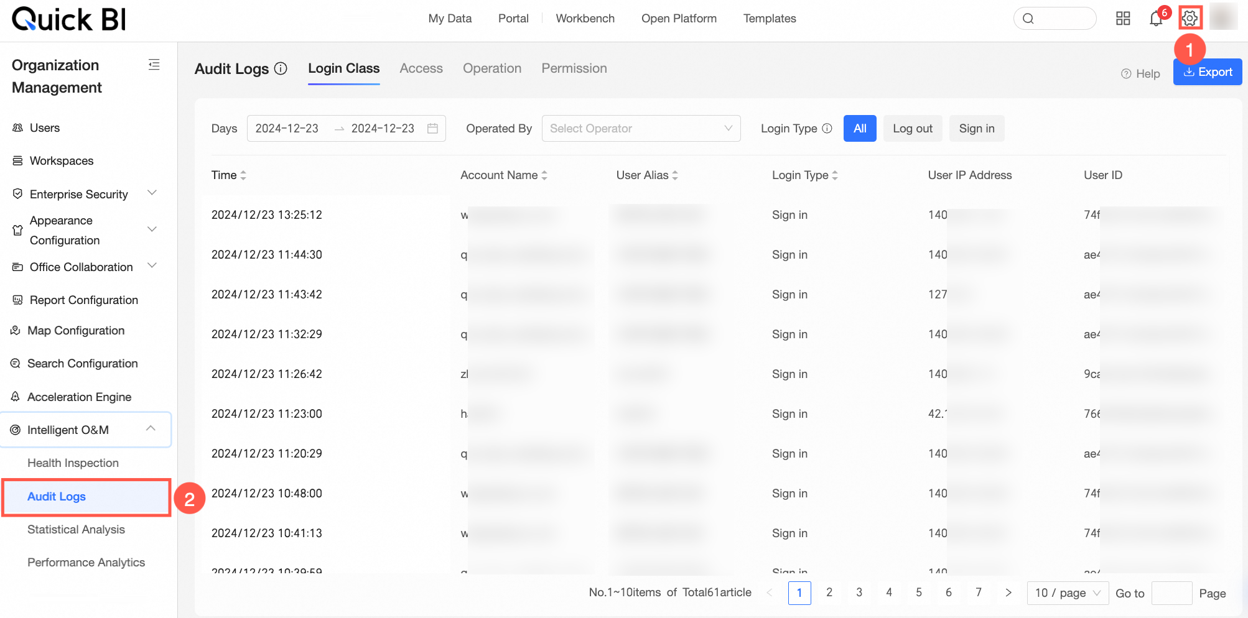Open Portal in the top menu
Screen dimensions: 1248x618
coord(513,19)
